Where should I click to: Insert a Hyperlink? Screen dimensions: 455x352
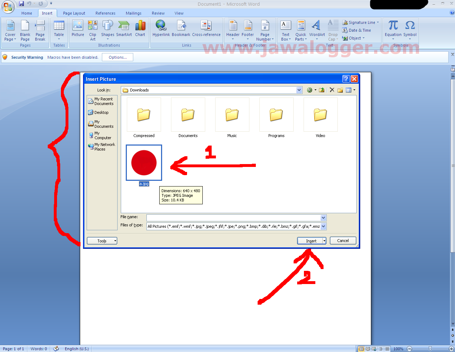tap(161, 28)
